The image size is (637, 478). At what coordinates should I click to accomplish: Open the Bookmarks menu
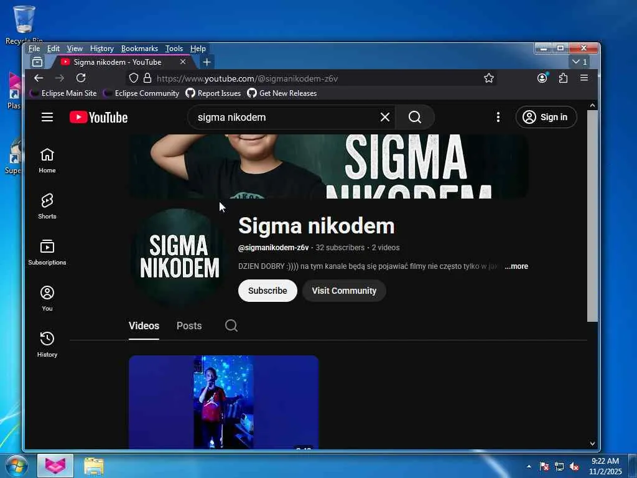[139, 49]
